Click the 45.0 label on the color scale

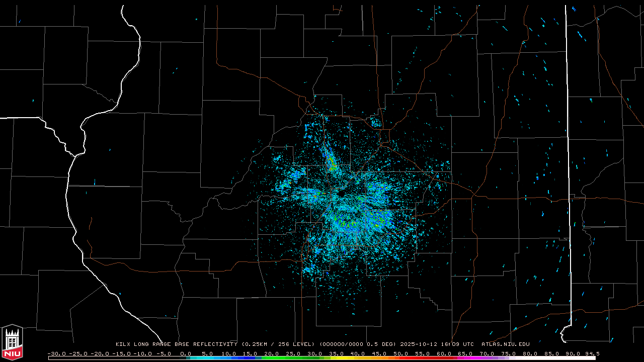pyautogui.click(x=379, y=354)
